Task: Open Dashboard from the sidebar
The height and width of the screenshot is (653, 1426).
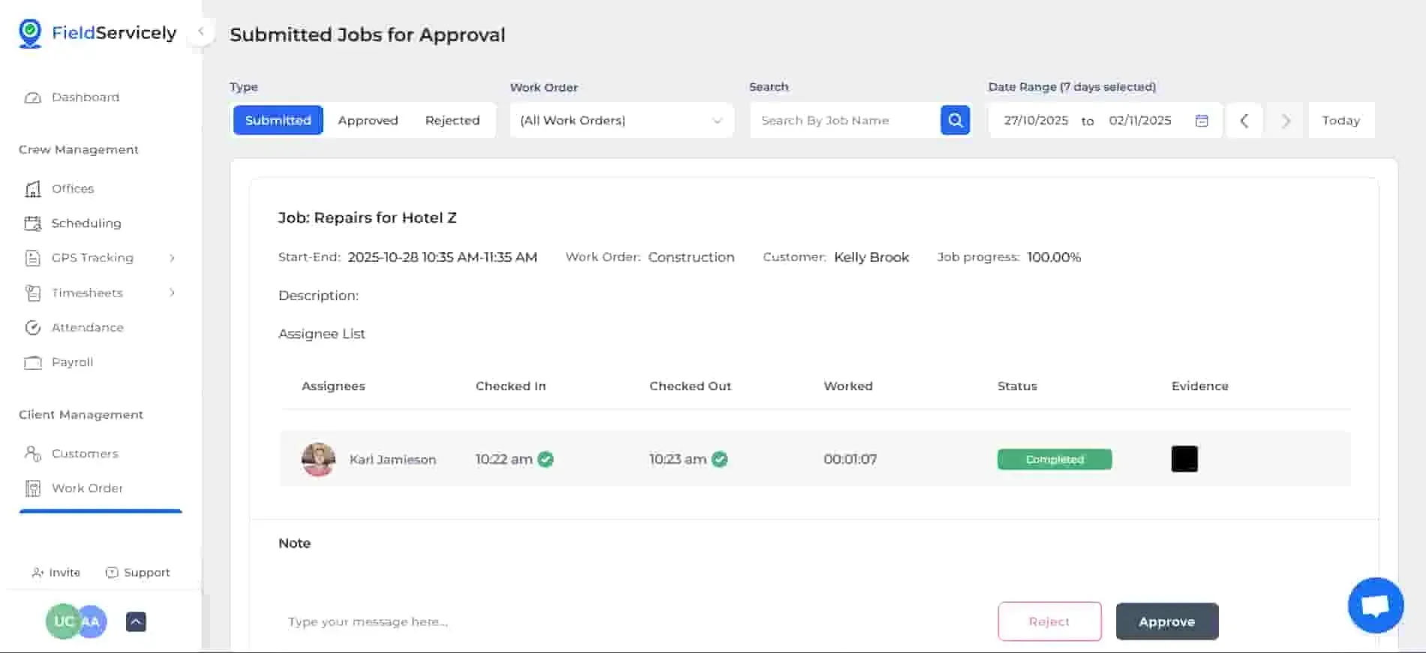Action: 85,98
